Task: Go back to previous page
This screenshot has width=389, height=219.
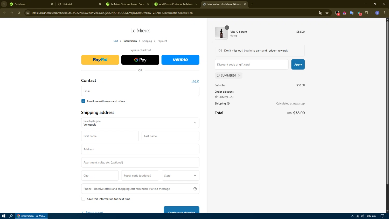Action: tap(4, 13)
